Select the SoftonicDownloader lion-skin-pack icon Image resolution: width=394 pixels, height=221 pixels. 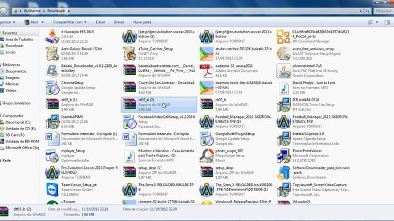coord(284,173)
